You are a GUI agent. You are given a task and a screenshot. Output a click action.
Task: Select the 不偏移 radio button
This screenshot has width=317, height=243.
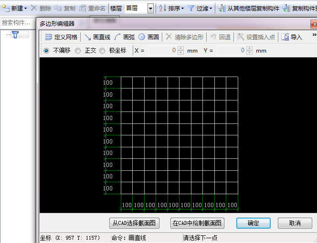46,50
